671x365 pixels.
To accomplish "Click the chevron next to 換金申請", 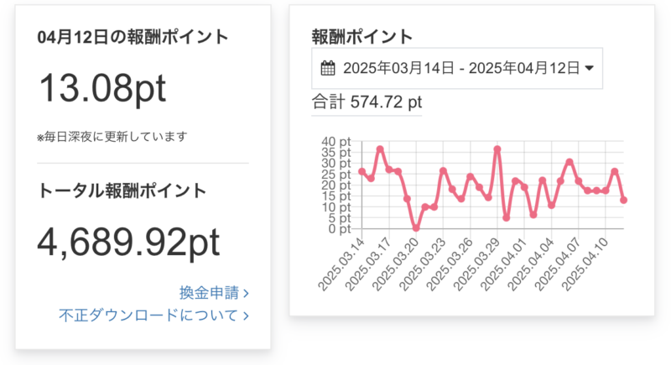I will click(x=246, y=294).
